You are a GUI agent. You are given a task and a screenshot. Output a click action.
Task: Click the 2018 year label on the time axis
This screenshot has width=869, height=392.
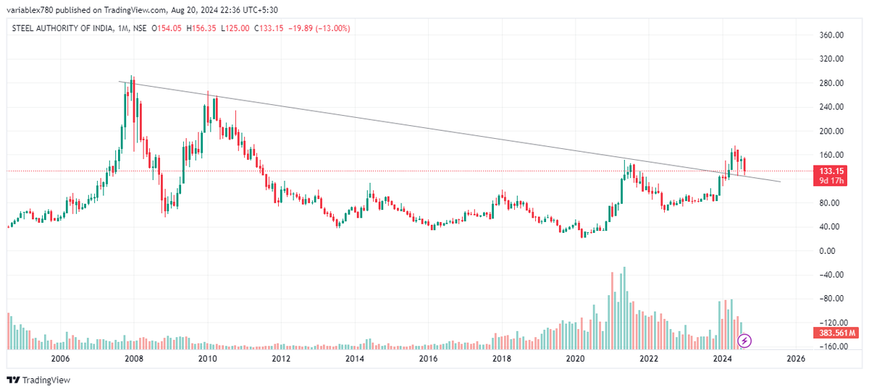(x=502, y=359)
